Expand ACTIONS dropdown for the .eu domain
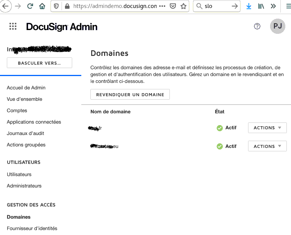291x235 pixels. 267,146
